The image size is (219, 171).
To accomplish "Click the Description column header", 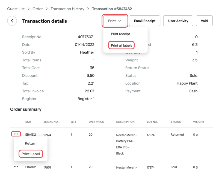I will [125, 122].
